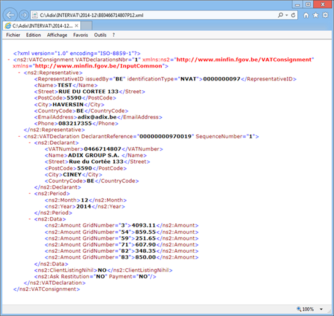334x316 pixels.
Task: Go back with the browser Back arrow
Action: pos(10,15)
